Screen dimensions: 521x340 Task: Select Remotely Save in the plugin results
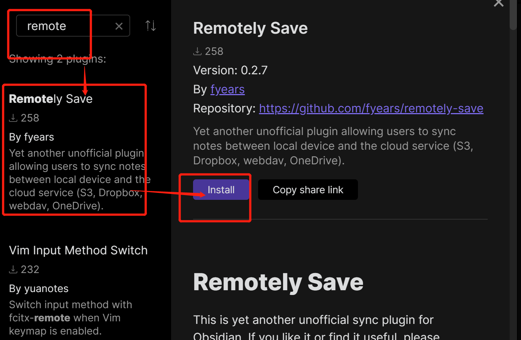click(51, 99)
